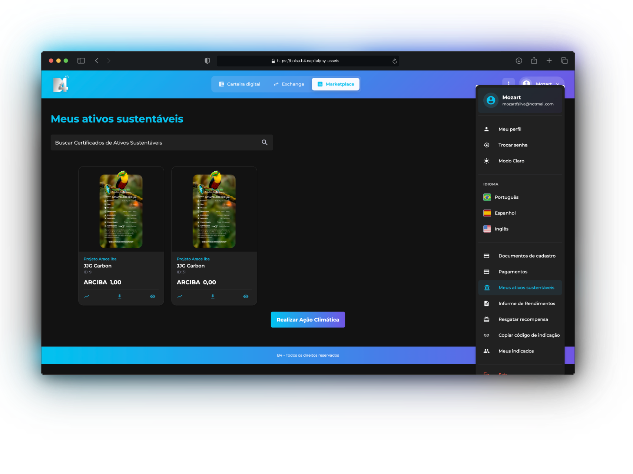The width and height of the screenshot is (633, 474).
Task: View details via eye icon on ID 31 card
Action: pos(246,296)
